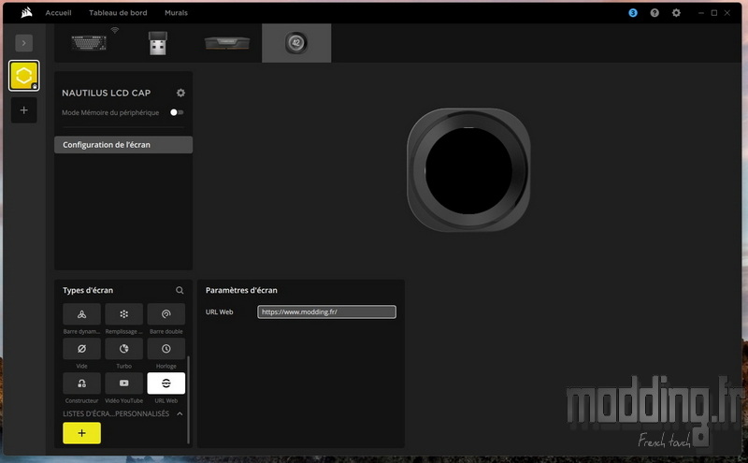Select the keyboard device thumbnail
Viewport: 748px width, 463px height.
[89, 43]
